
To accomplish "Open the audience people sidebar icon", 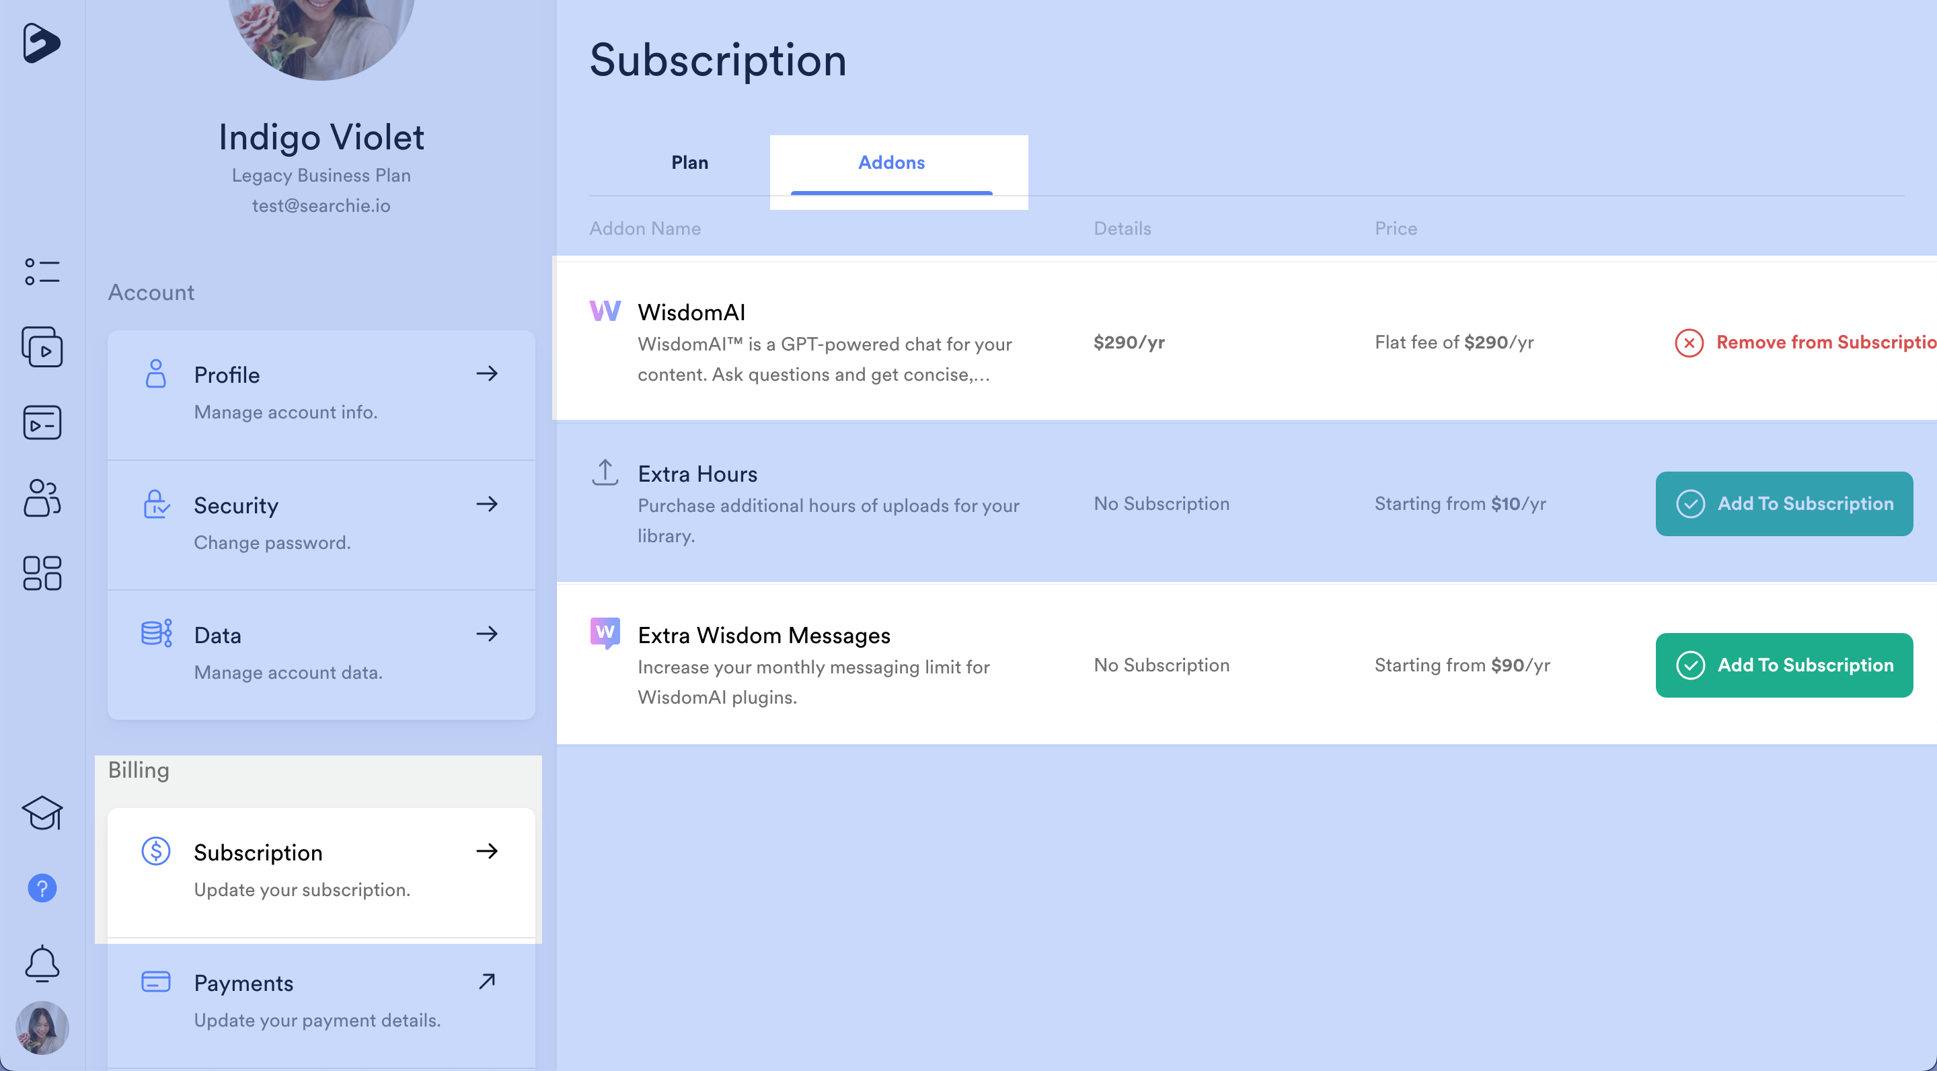I will [x=42, y=498].
